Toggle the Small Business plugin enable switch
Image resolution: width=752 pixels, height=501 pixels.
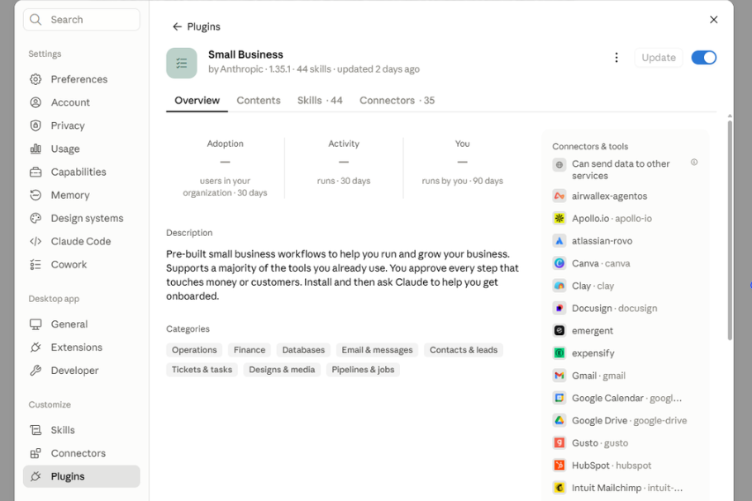coord(703,58)
